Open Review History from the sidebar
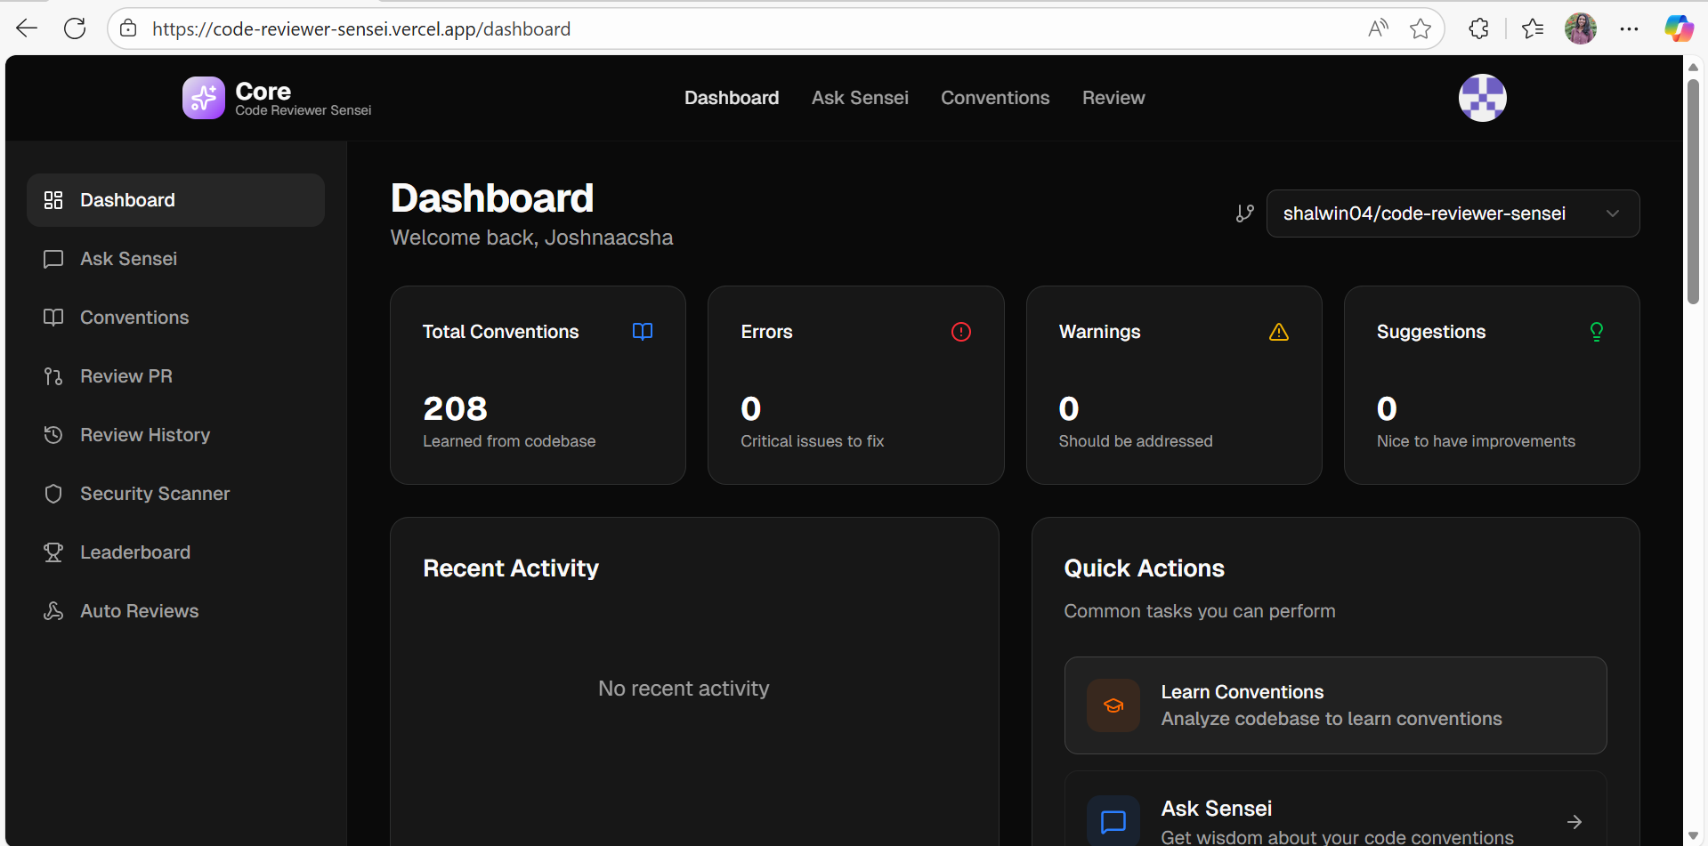 tap(176, 435)
